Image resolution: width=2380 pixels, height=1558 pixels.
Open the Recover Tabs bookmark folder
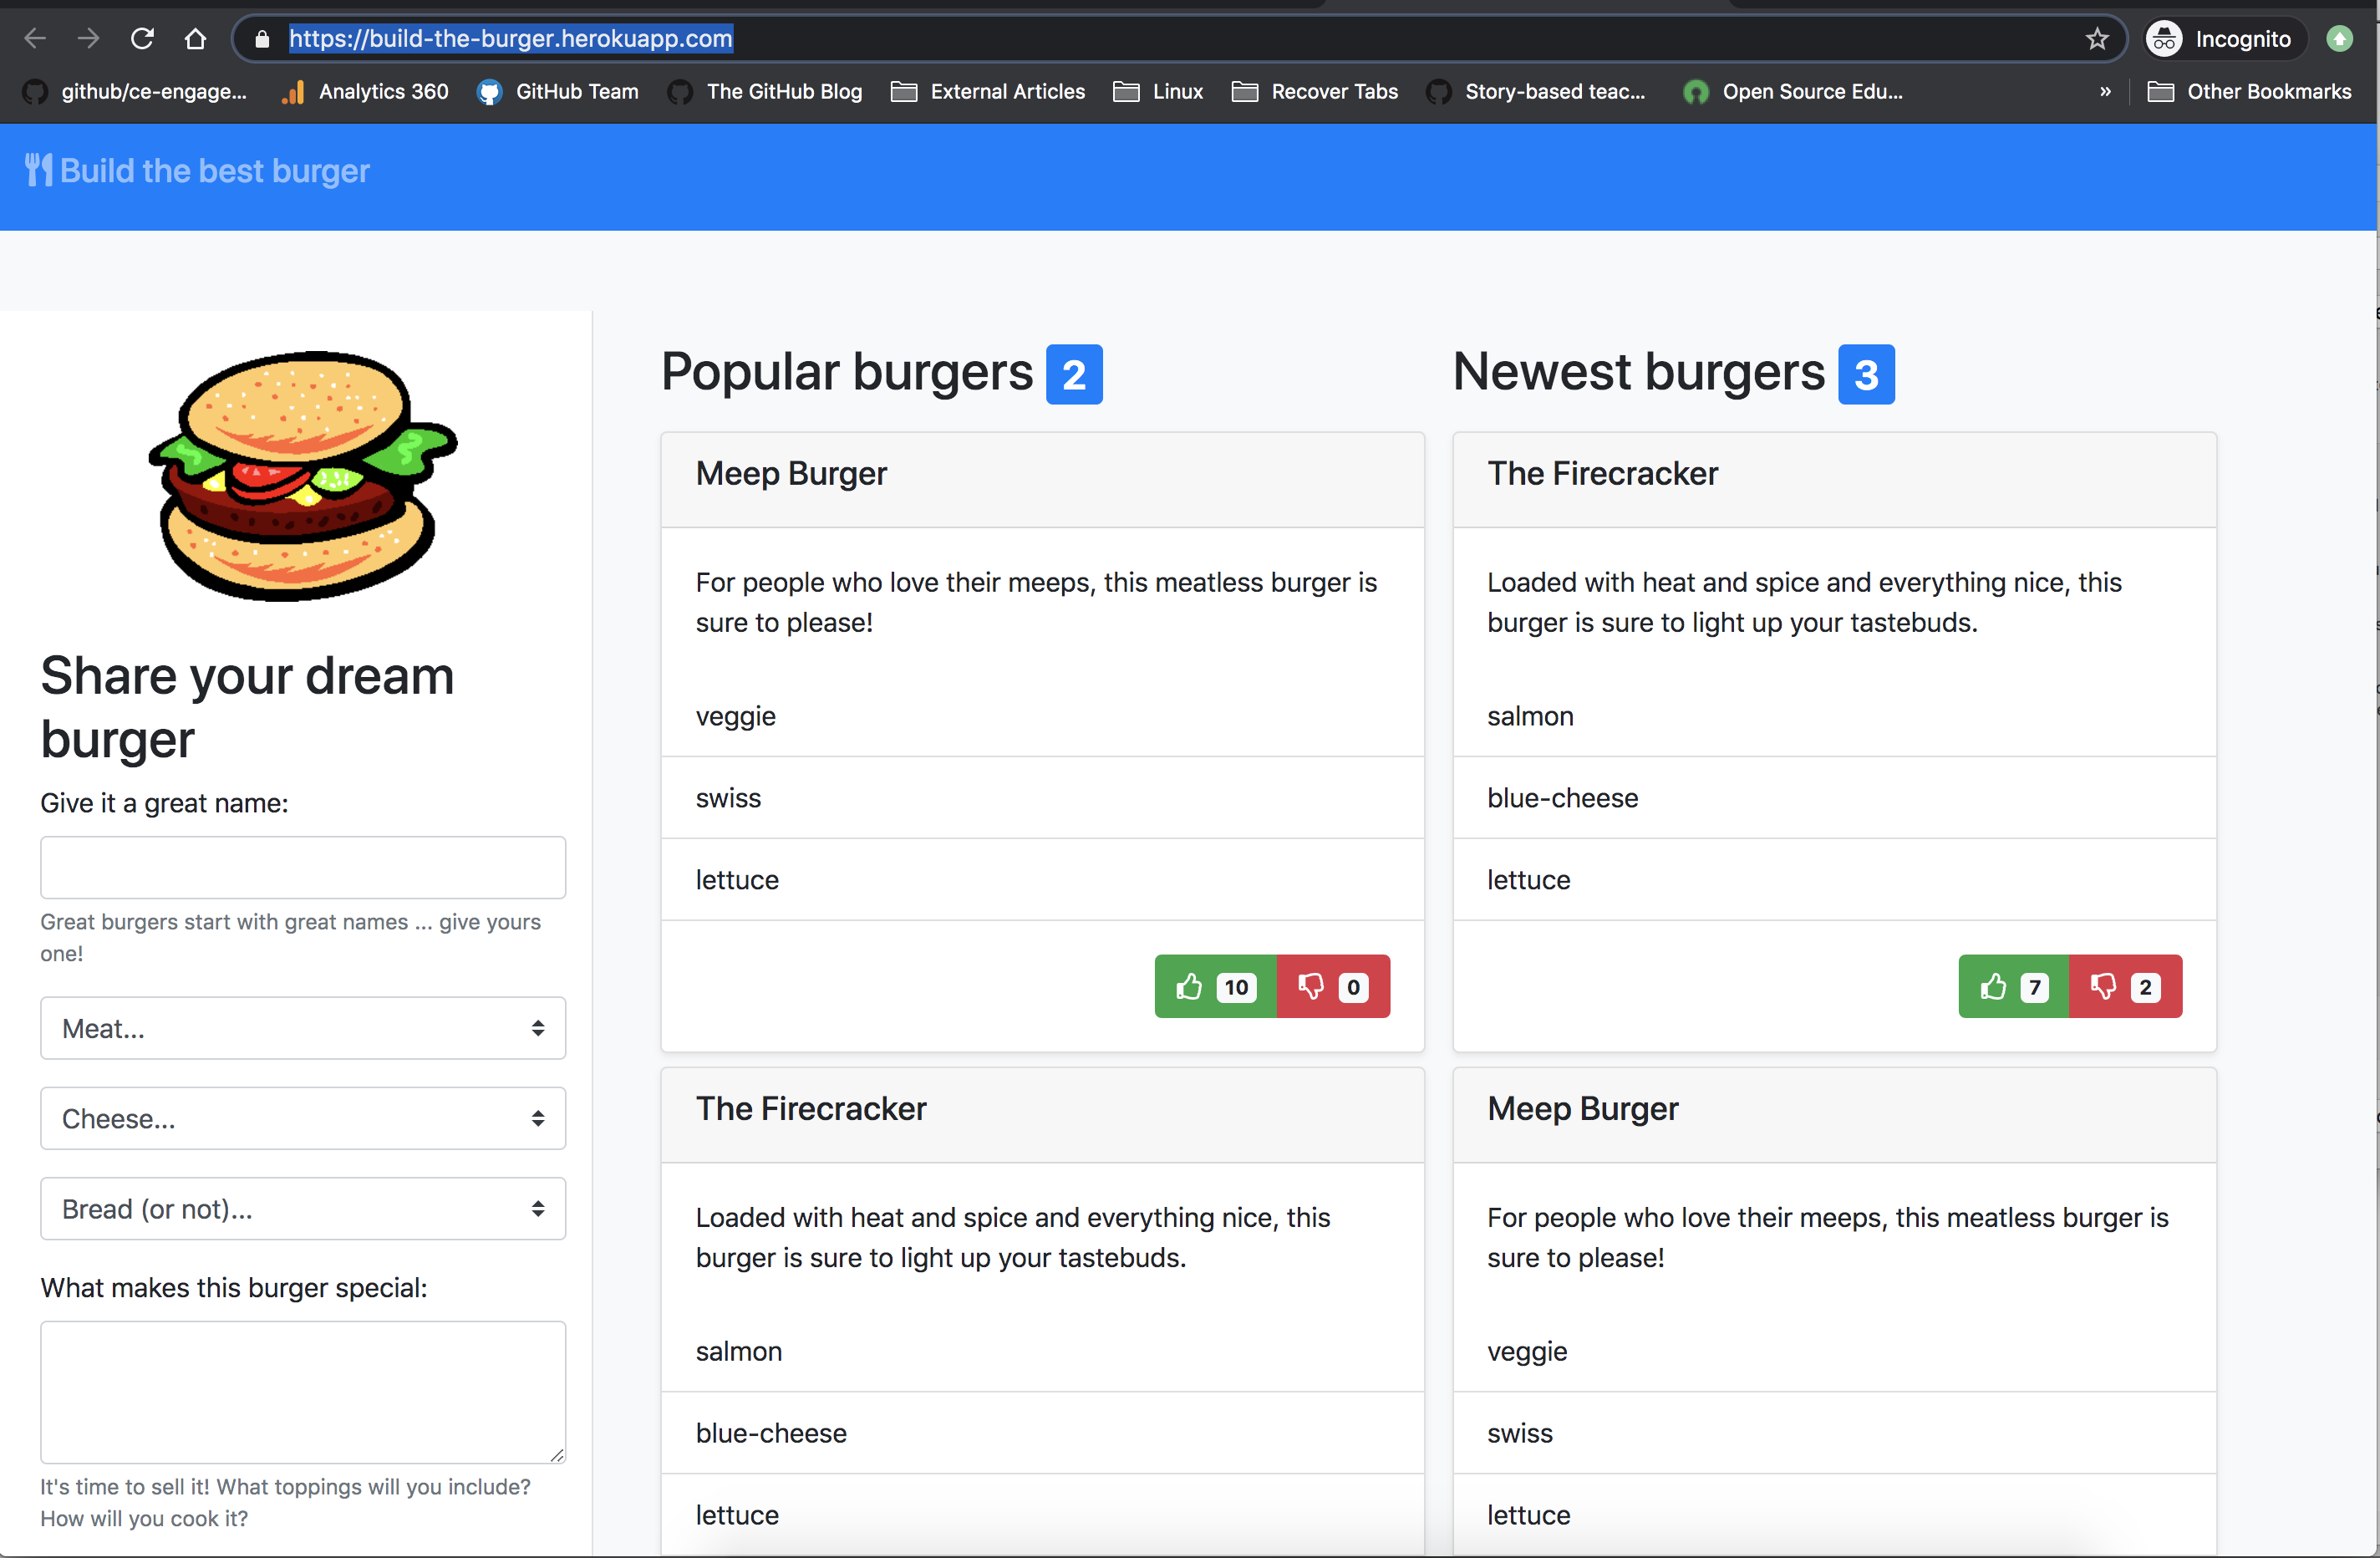tap(1315, 91)
